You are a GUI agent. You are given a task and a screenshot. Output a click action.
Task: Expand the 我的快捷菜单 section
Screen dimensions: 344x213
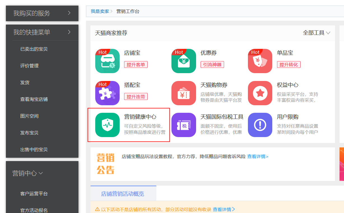tap(42, 32)
